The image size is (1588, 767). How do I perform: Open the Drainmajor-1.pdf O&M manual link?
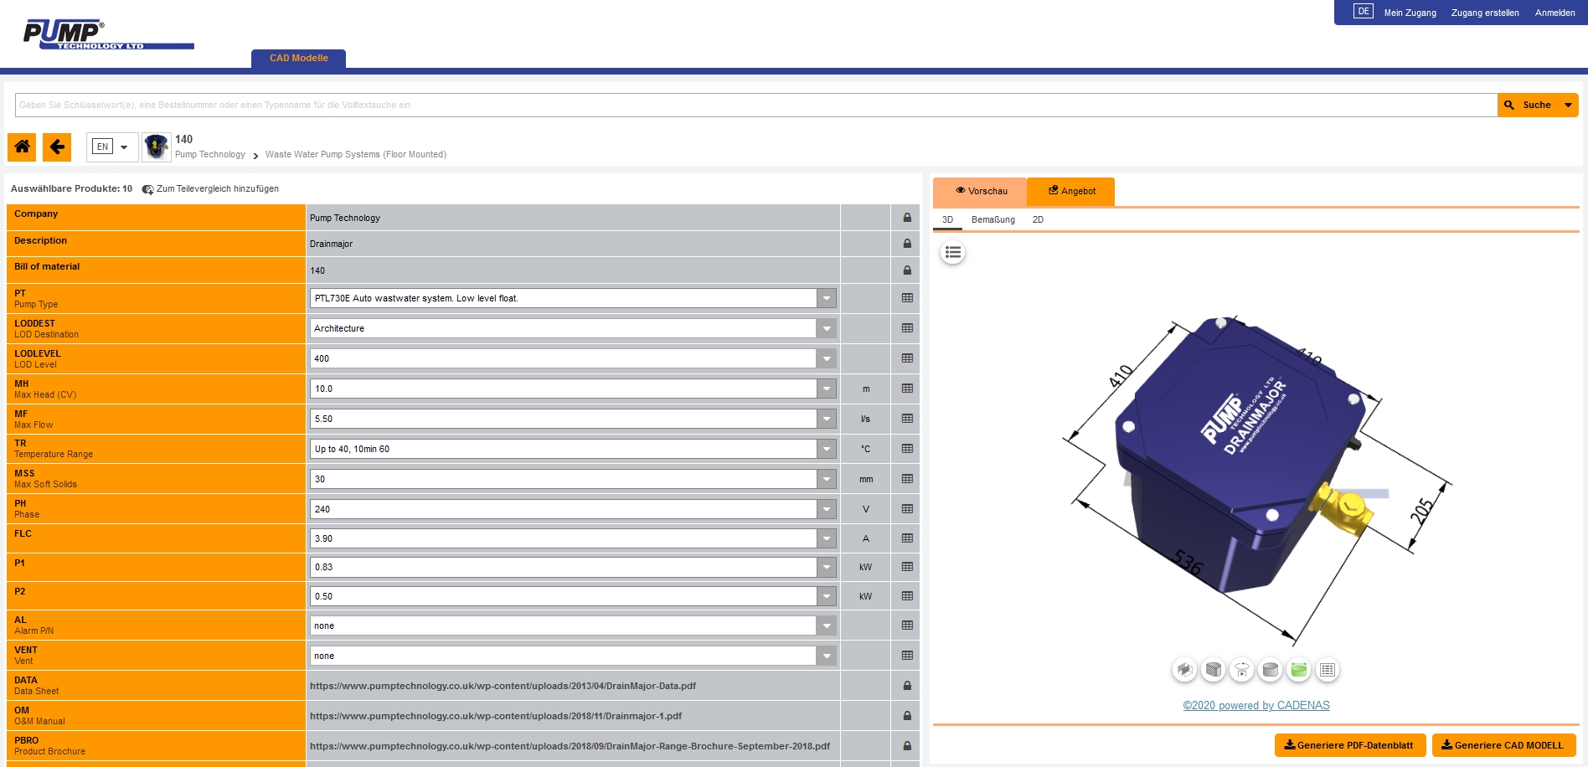tap(496, 716)
